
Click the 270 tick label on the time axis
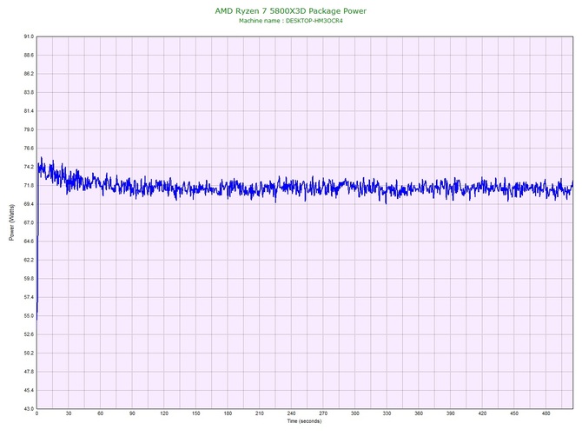(323, 413)
